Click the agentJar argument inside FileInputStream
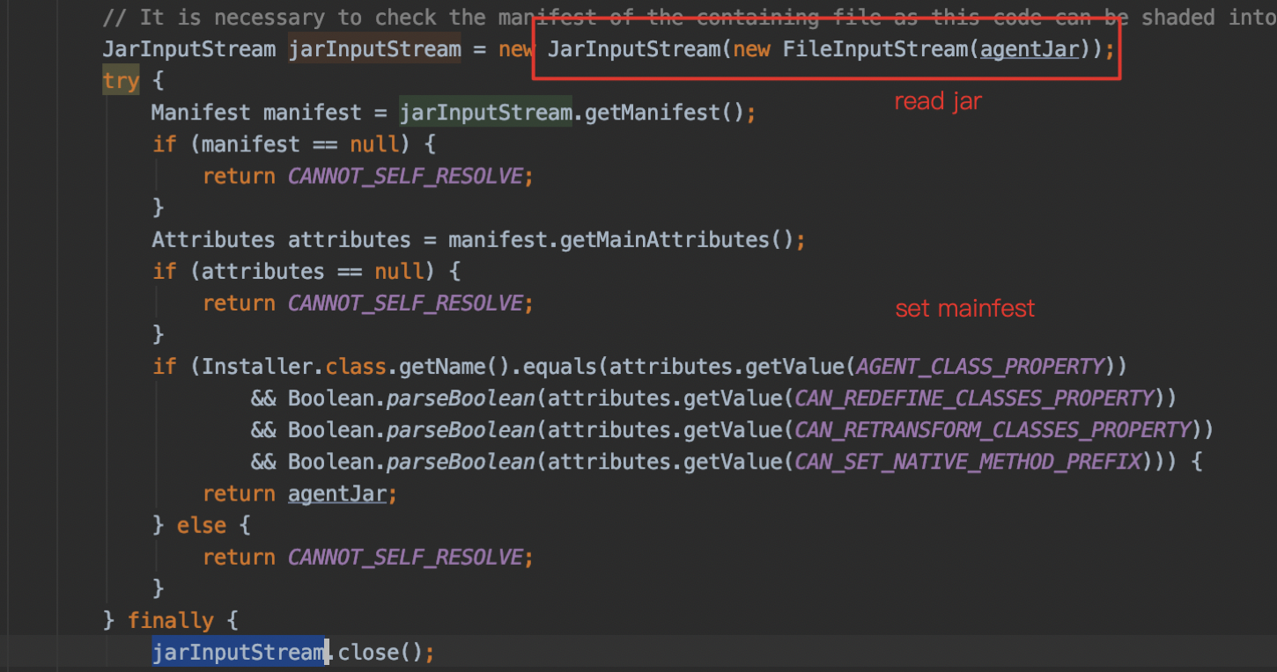Viewport: 1277px width, 672px height. pyautogui.click(x=1029, y=49)
